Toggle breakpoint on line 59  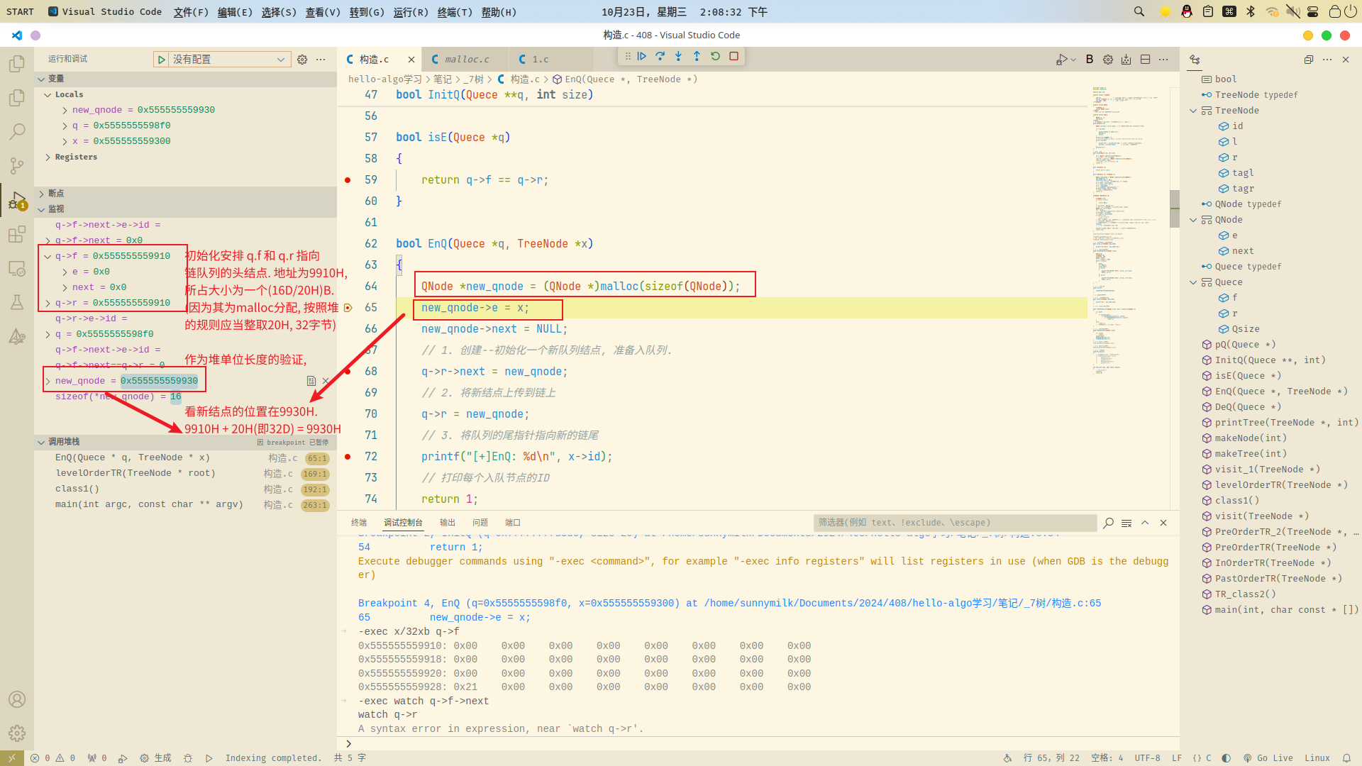tap(348, 180)
